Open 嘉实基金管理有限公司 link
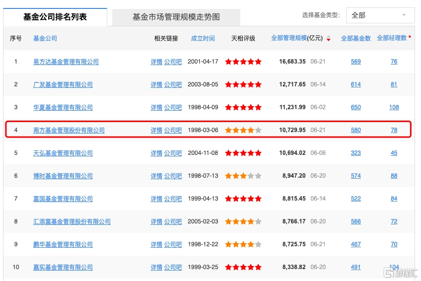The height and width of the screenshot is (281, 421). tap(63, 267)
